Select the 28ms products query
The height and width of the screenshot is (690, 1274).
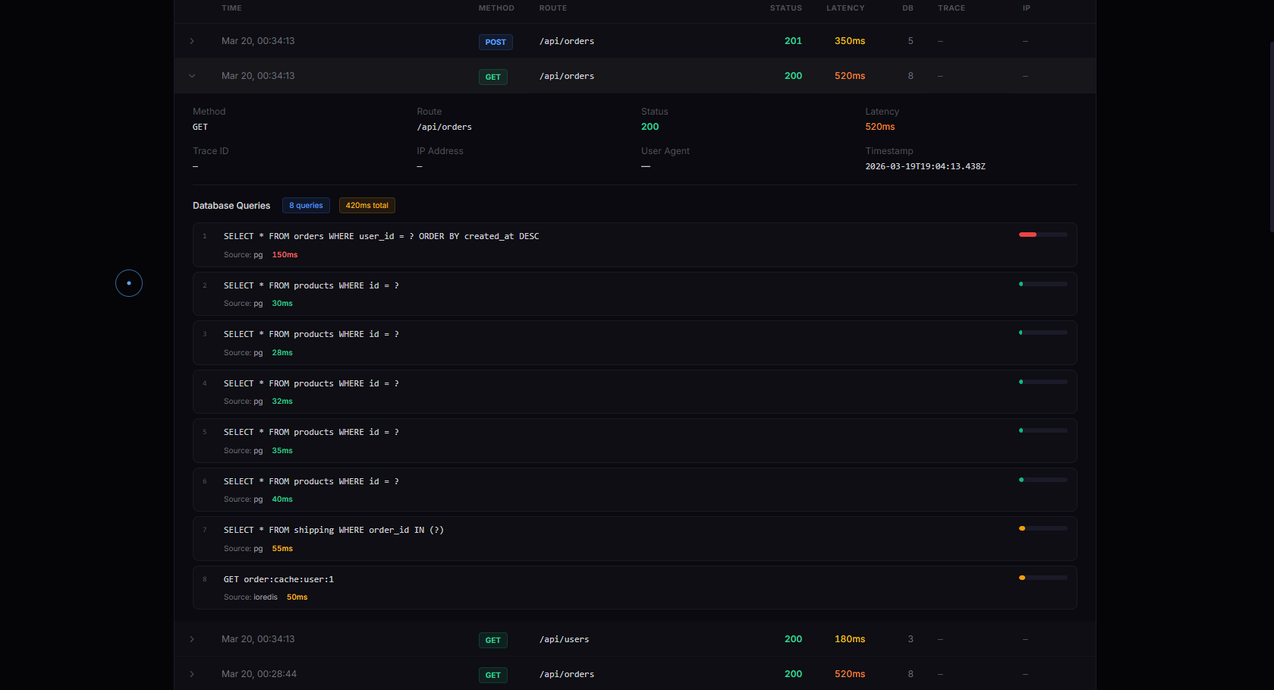(x=635, y=342)
